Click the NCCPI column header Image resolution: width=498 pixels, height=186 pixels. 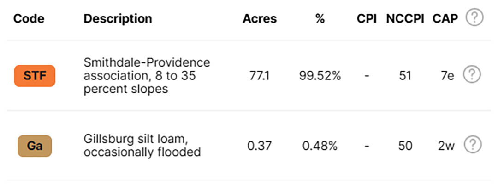point(405,19)
